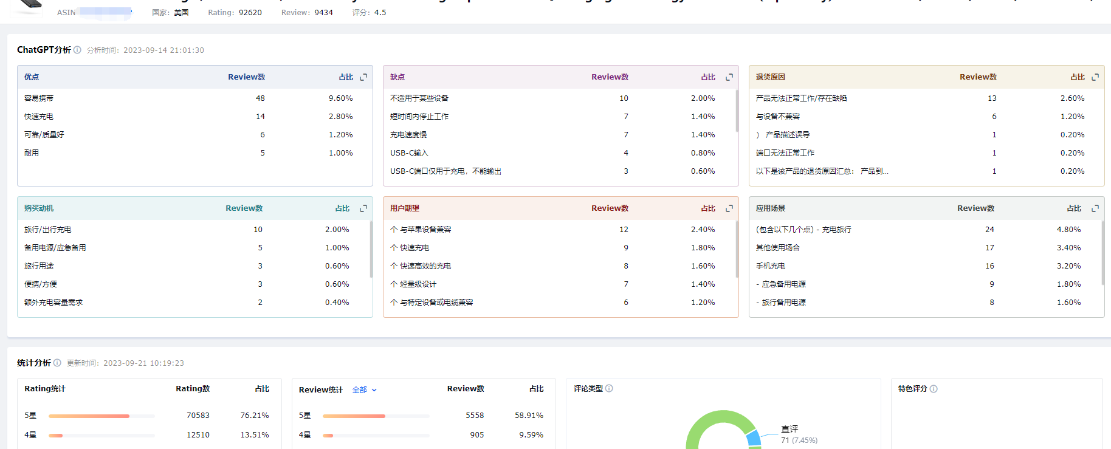Select the 轻量级设计 row
Viewport: 1111px width, 449px height.
coord(560,284)
